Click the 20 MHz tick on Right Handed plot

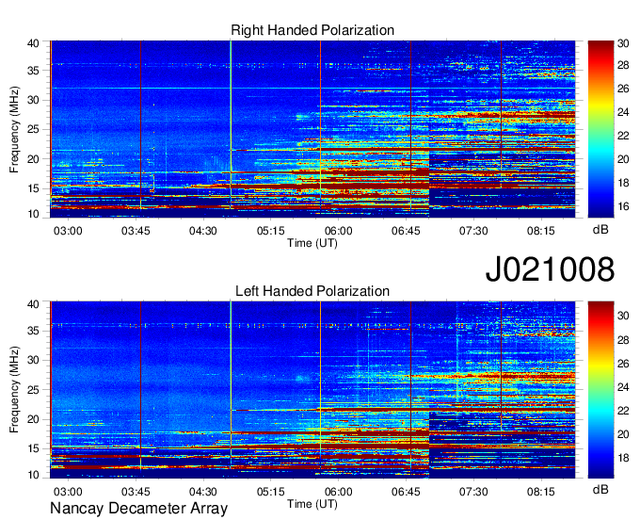[x=33, y=159]
